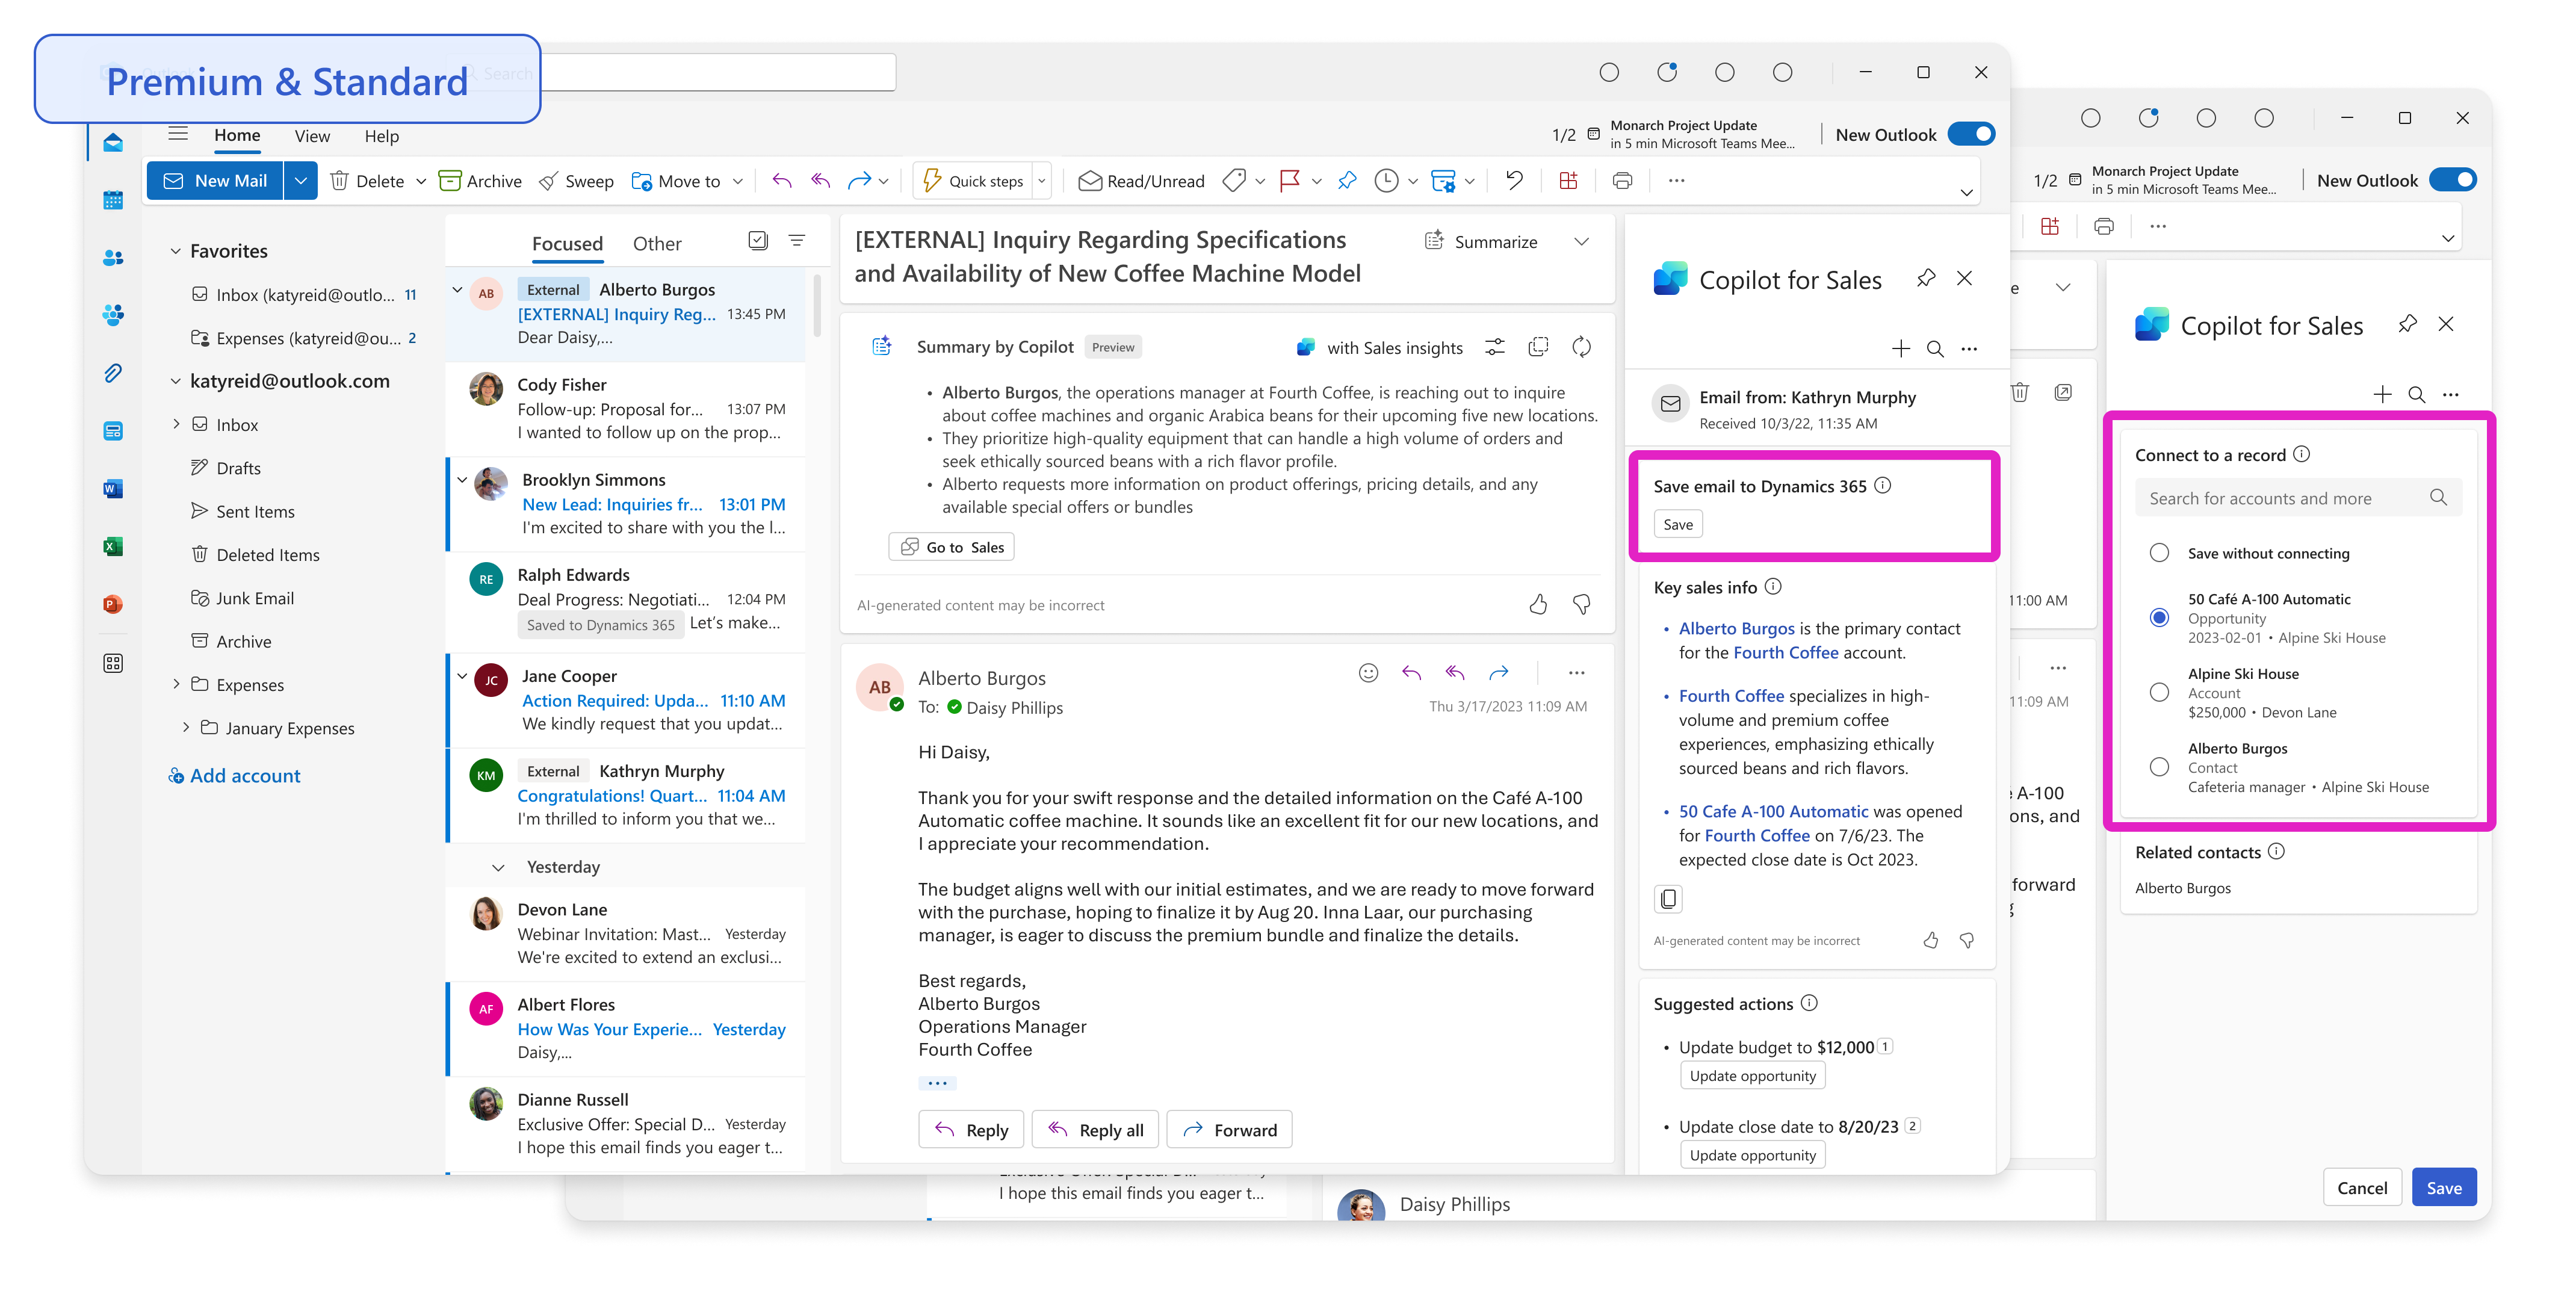Open Excel from the sidebar app rail
Screen dimensions: 2576x1300
tap(113, 546)
